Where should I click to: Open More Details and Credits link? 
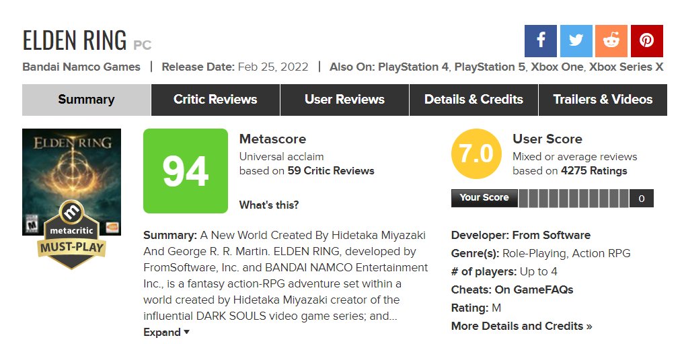tap(521, 326)
